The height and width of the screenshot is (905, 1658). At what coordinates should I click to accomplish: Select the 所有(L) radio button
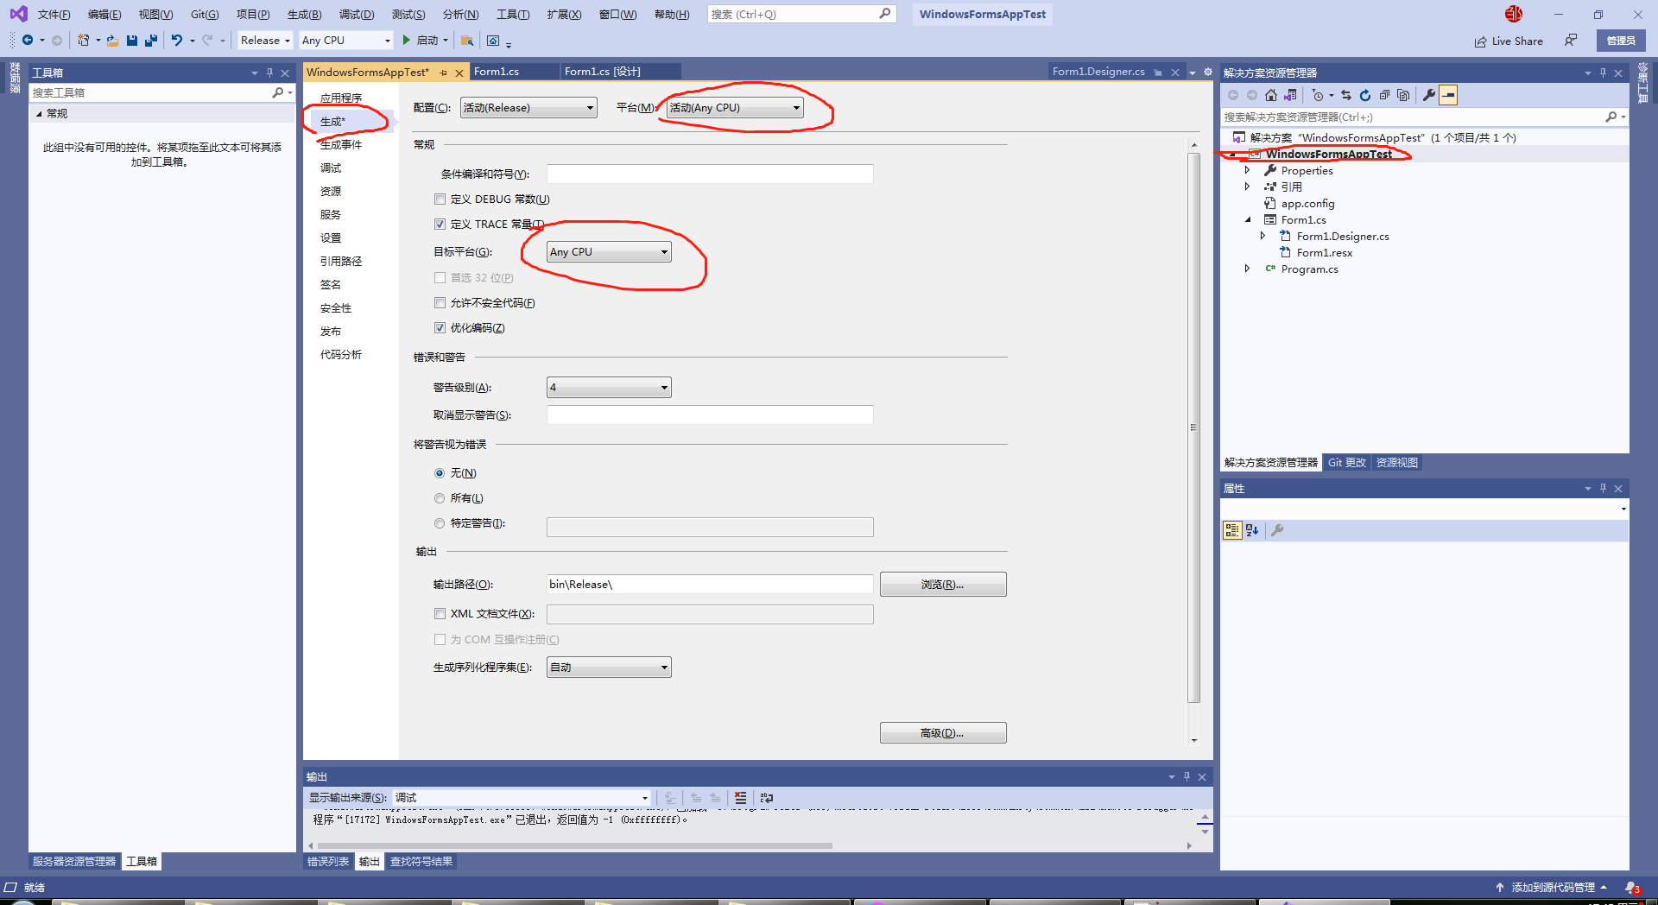pos(440,498)
